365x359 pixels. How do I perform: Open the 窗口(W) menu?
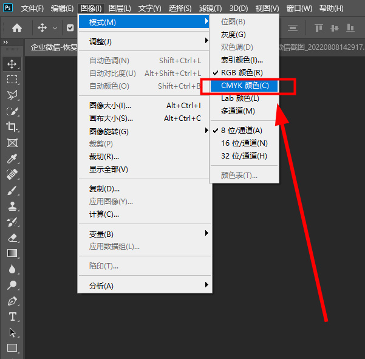[x=299, y=9]
